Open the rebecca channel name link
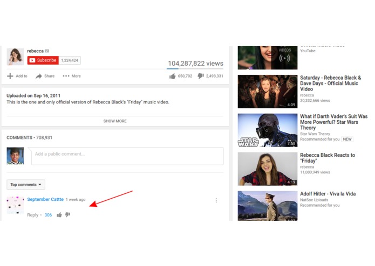The image size is (375, 266). [x=35, y=51]
